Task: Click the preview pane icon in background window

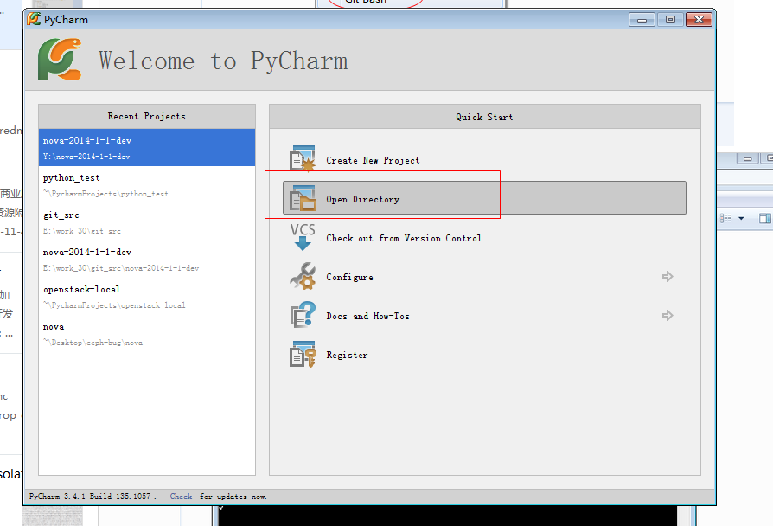Action: pyautogui.click(x=765, y=218)
